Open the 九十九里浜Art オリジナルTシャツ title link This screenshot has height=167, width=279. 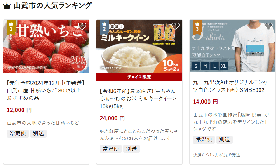[230, 86]
